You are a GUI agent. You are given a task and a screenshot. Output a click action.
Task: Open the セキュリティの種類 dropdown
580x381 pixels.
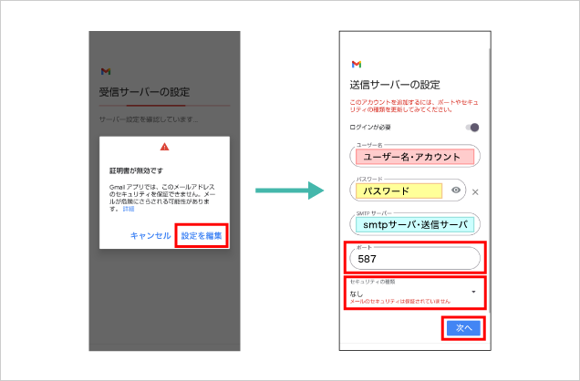413,293
